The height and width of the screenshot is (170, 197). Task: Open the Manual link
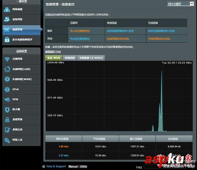(x=73, y=166)
